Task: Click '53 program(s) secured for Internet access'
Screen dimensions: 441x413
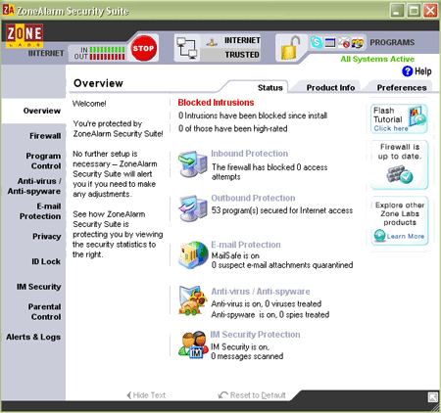Action: (282, 210)
